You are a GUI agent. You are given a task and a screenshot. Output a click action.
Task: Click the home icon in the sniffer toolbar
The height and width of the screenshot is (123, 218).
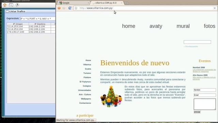tap(5, 5)
